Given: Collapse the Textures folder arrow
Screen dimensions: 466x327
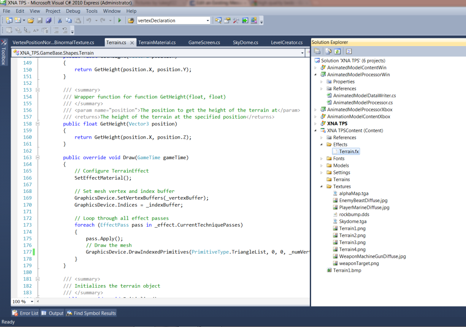Looking at the screenshot, I should tap(322, 187).
